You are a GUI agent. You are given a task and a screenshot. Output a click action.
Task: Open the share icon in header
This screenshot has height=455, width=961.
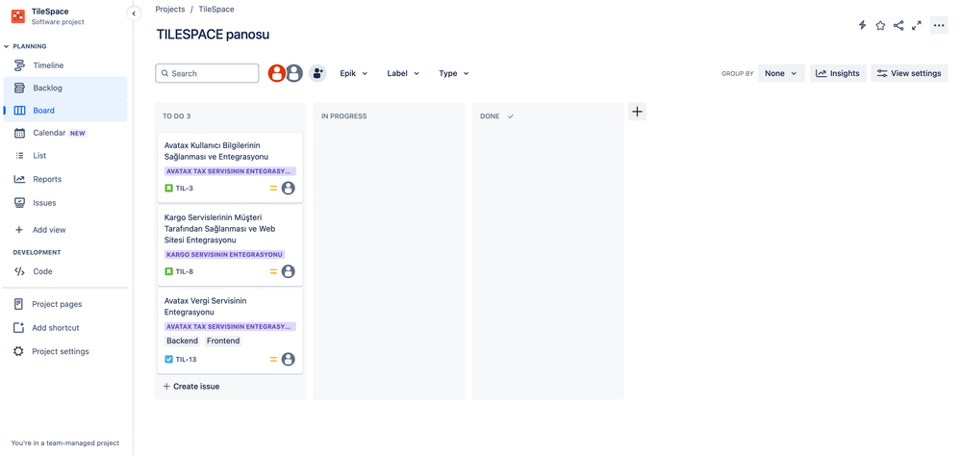click(898, 25)
